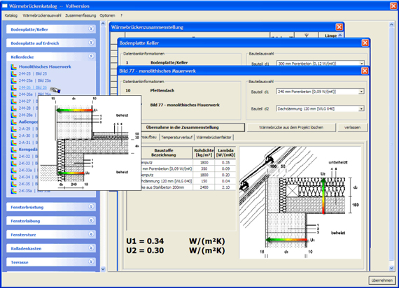
Task: Click thermal icon beside 2-K-32 entry
Action: [13, 157]
